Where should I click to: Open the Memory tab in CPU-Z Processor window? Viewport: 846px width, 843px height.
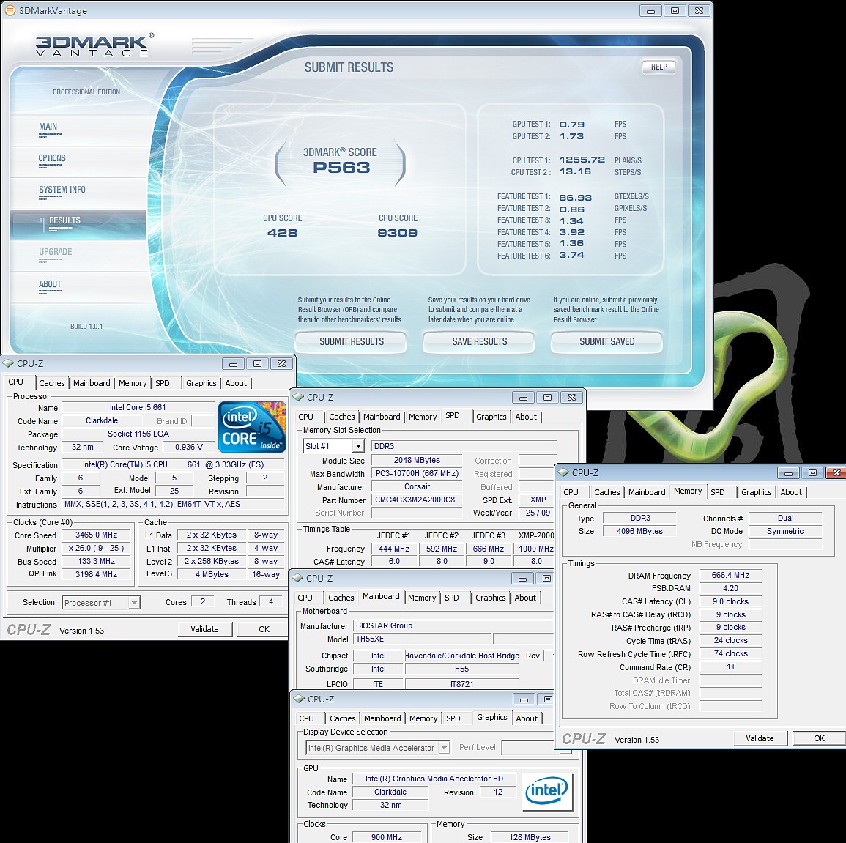coord(133,383)
